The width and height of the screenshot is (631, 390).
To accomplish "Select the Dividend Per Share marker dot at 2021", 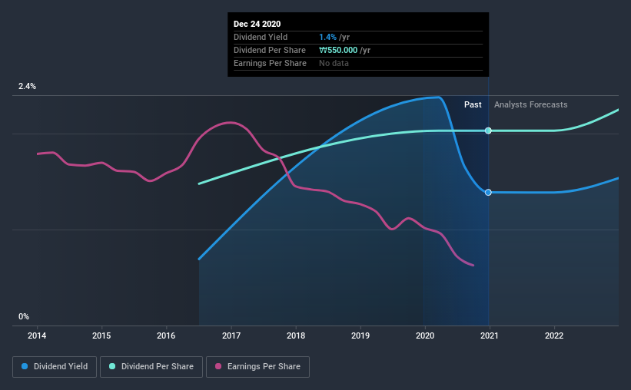I will pyautogui.click(x=488, y=131).
